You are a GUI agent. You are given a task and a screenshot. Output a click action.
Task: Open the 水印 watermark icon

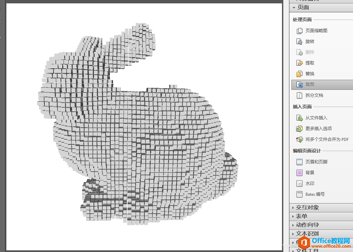click(x=299, y=184)
